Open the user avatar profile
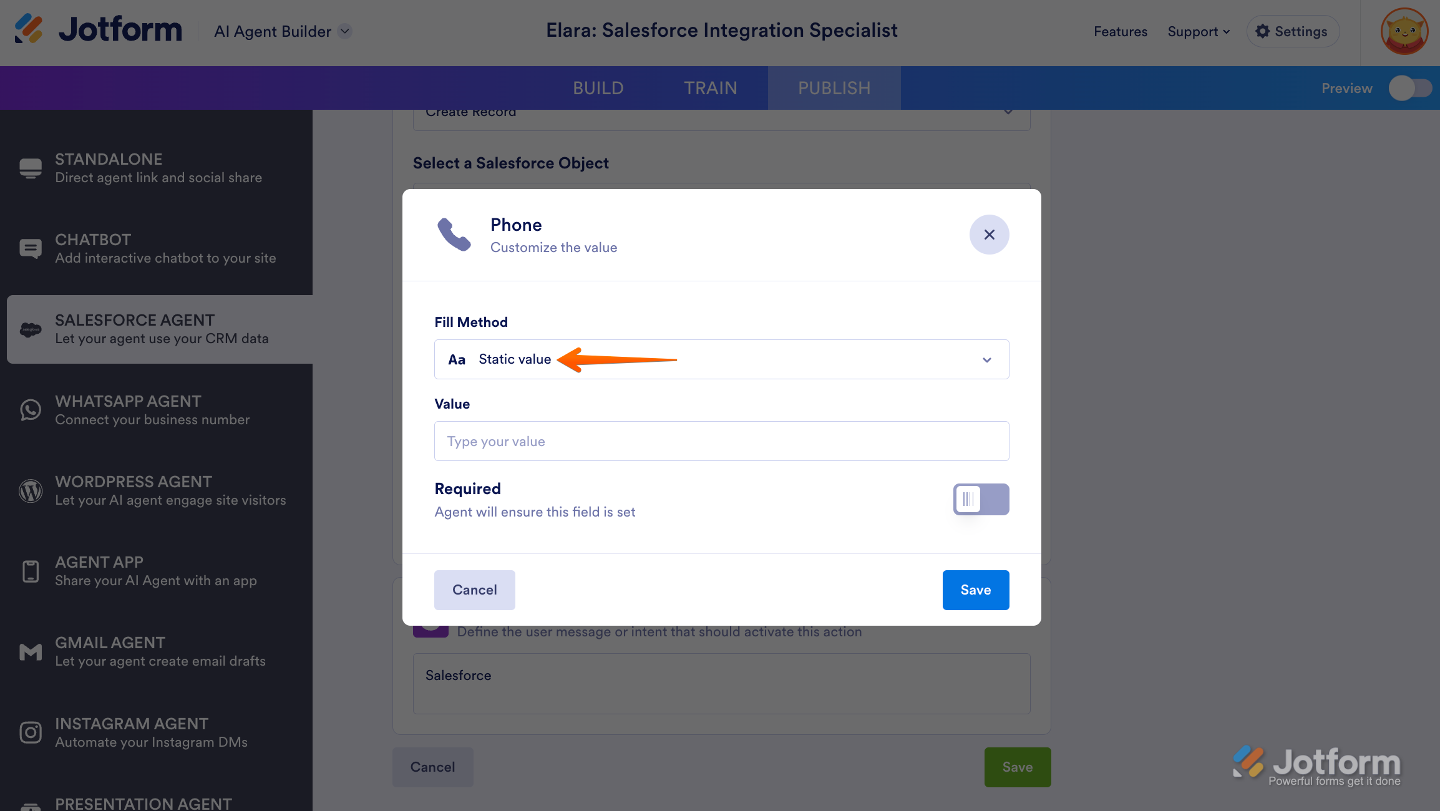This screenshot has width=1440, height=811. [x=1404, y=31]
